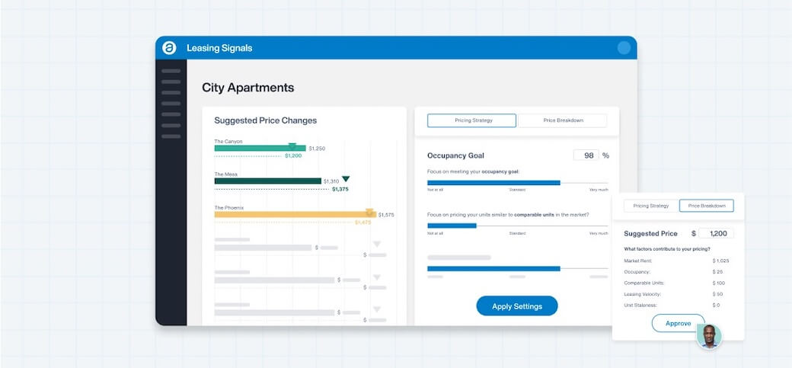This screenshot has width=792, height=368.
Task: Click The Mesa dark green price bar
Action: [267, 181]
